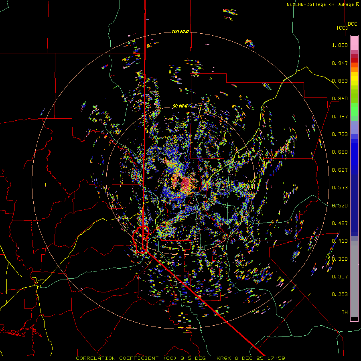The height and width of the screenshot is (361, 361).
Task: Click the pink top segment of the color bar
Action: [354, 43]
